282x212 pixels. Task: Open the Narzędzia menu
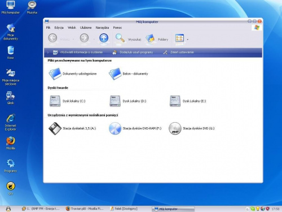(x=102, y=28)
